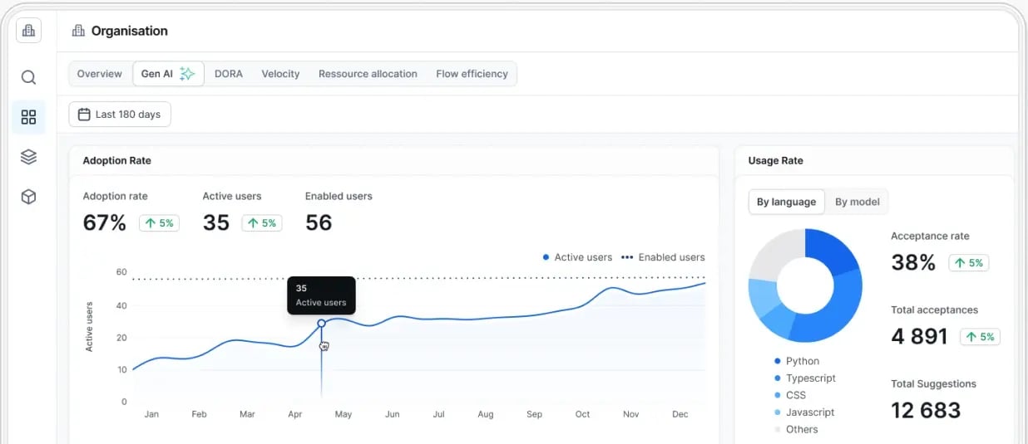Switch to the Velocity tab
1028x444 pixels.
[x=280, y=74]
